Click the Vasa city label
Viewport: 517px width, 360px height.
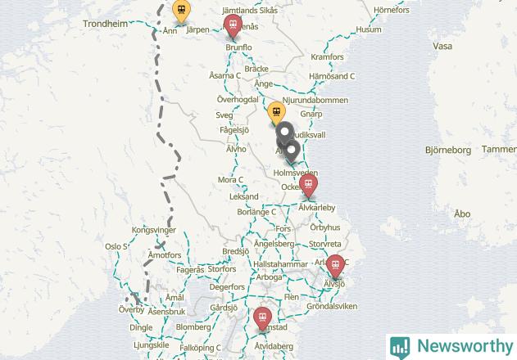[442, 46]
